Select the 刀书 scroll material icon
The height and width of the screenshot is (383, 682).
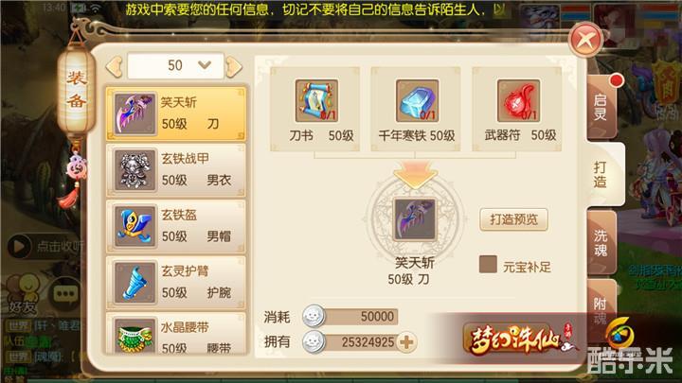tap(316, 101)
